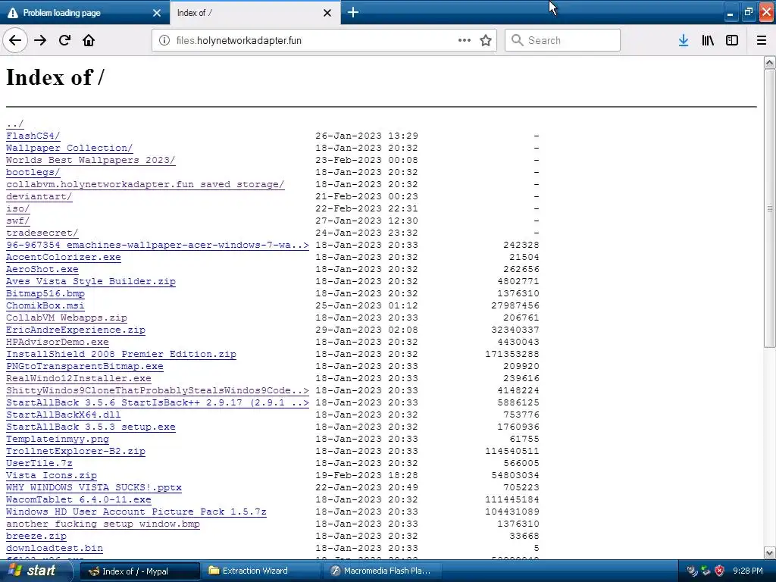Download CollabVM Webapps.zip
This screenshot has width=776, height=582.
tap(67, 318)
